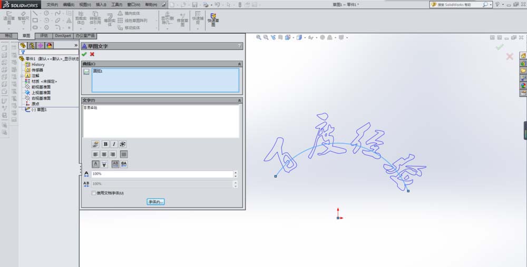Click Zoom to Fit in view toolbar
Screen dimensions: 527x267
258,37
